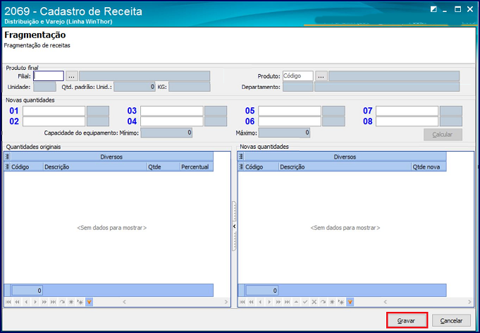The width and height of the screenshot is (480, 333).
Task: Go to saved bookmark in Novas quantidades grid navigator
Action: pos(341,302)
